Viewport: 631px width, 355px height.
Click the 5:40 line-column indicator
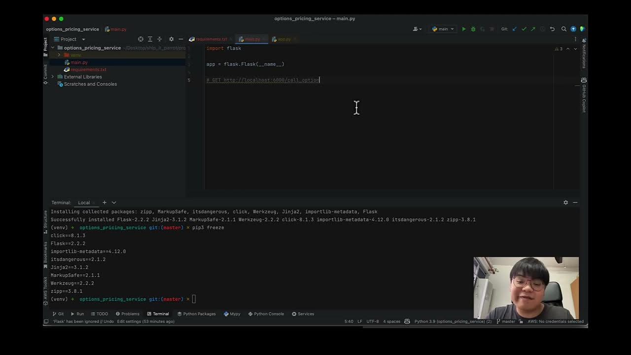[x=349, y=321]
